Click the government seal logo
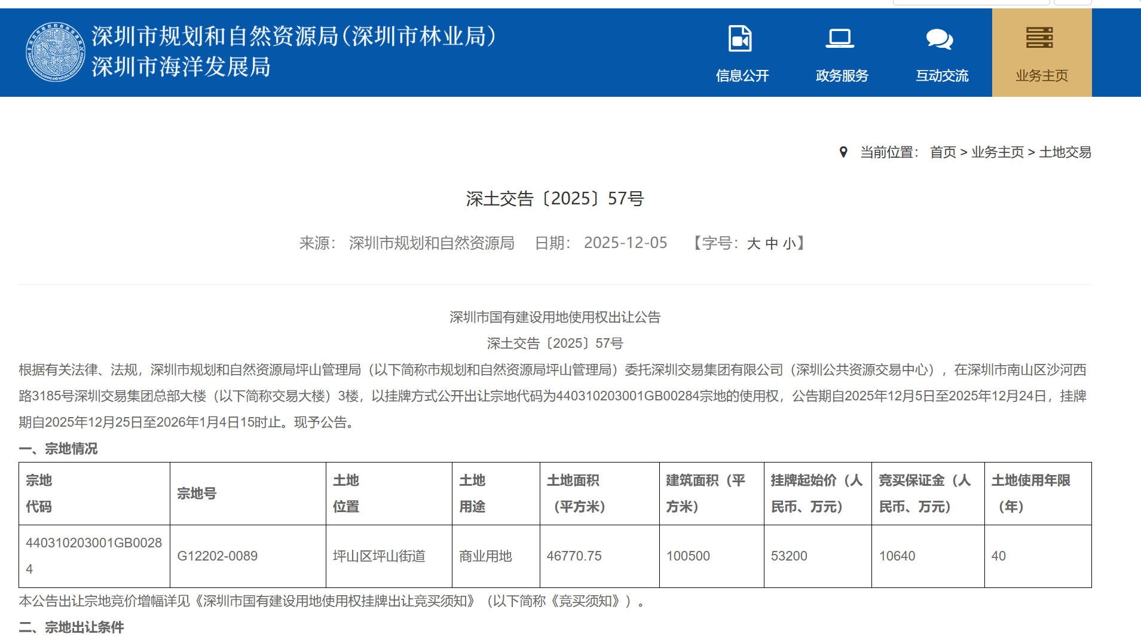The width and height of the screenshot is (1141, 640). coord(56,52)
